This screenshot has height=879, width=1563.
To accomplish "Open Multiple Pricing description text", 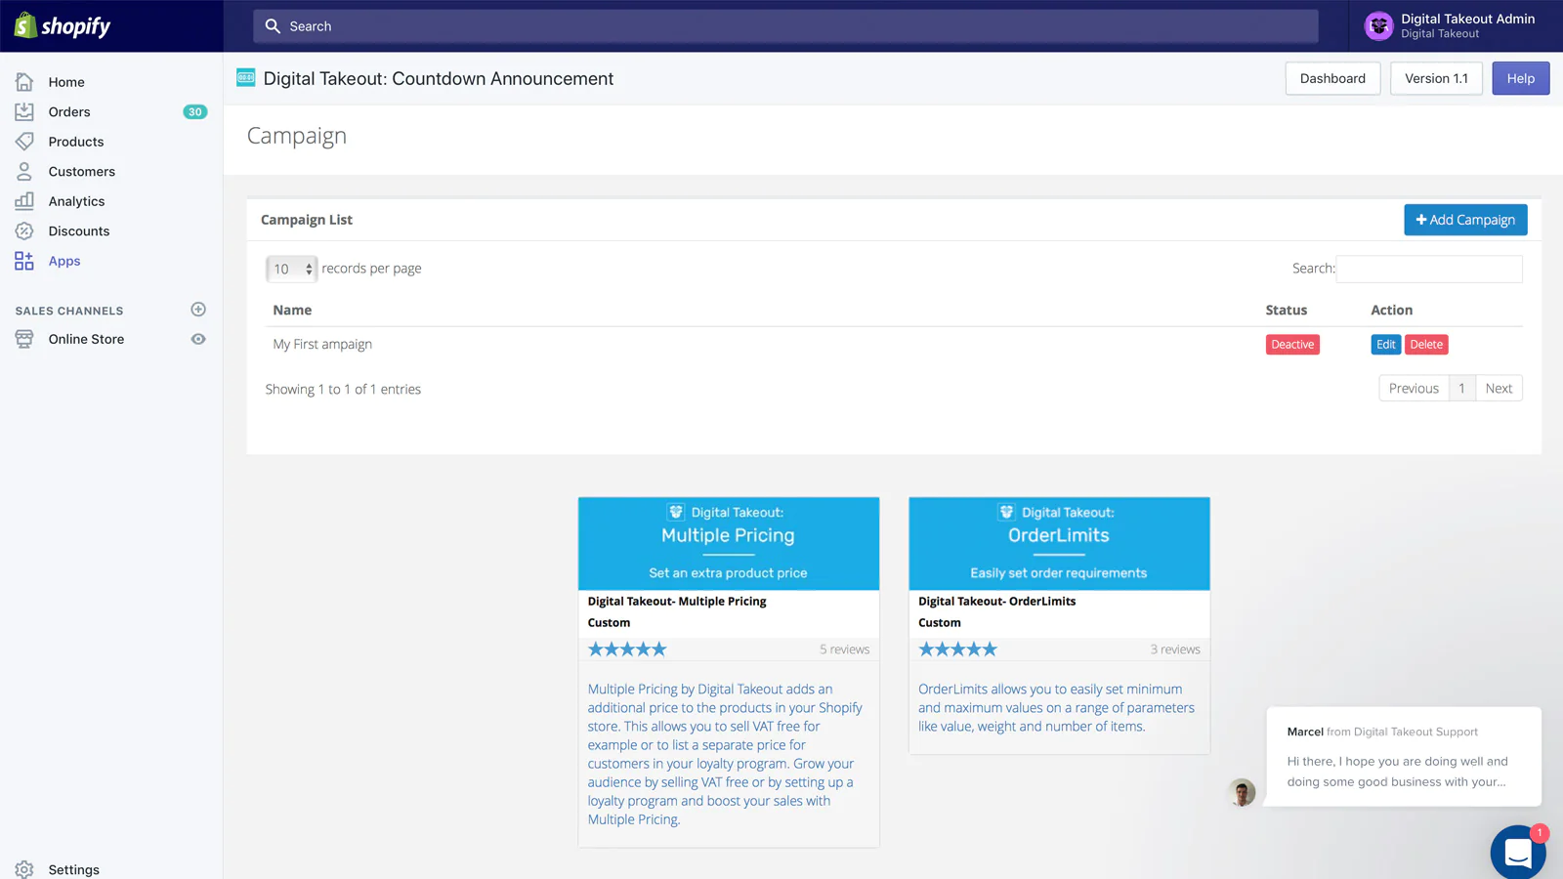I will (x=725, y=754).
